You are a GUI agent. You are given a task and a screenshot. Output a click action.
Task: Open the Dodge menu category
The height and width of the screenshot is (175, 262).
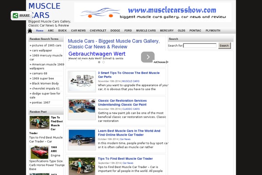click(115, 31)
